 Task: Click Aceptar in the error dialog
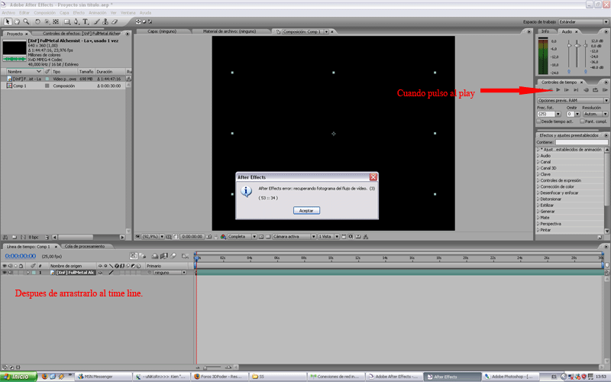pos(306,211)
